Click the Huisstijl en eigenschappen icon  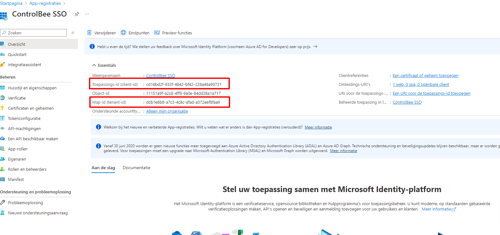point(2,88)
